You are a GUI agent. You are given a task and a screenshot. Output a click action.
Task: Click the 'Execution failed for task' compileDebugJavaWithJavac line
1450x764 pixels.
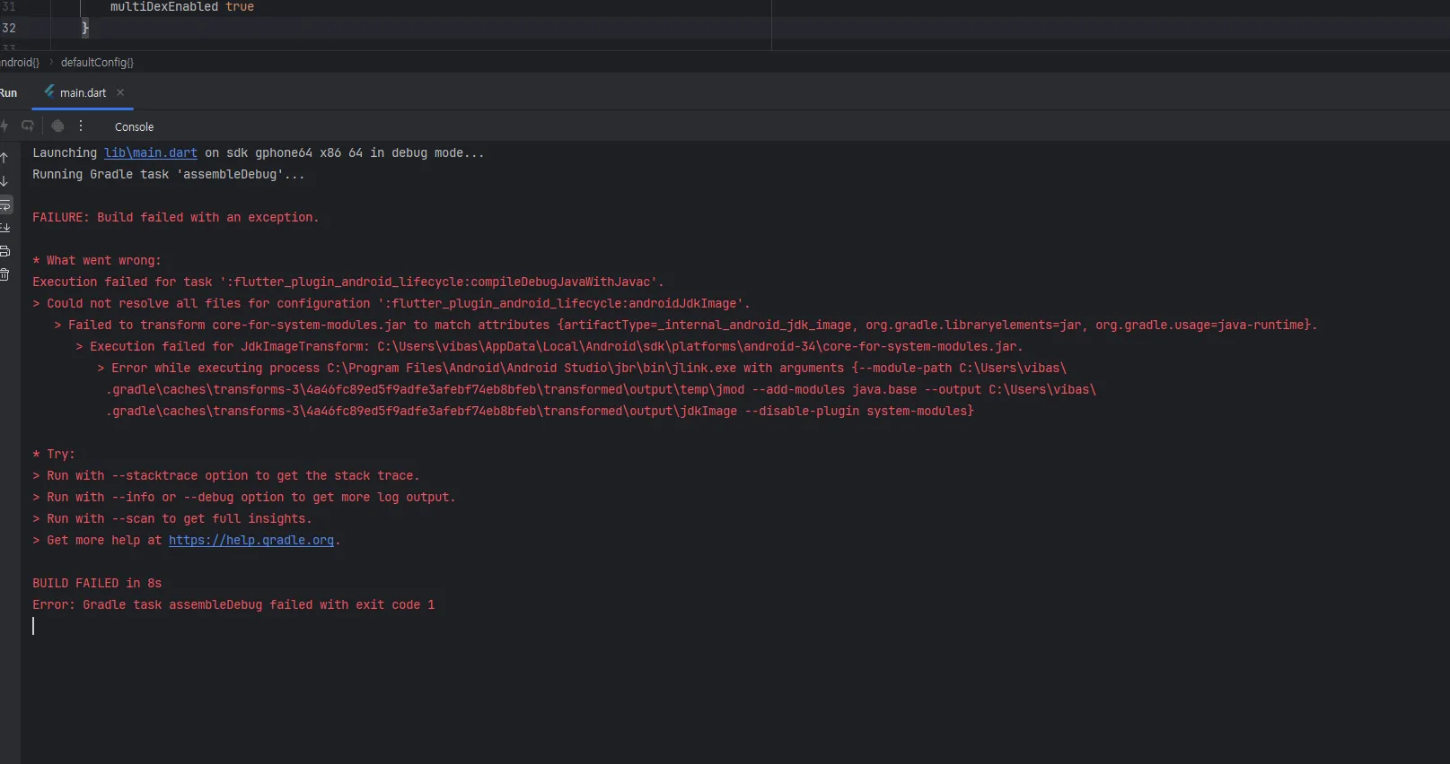click(348, 282)
